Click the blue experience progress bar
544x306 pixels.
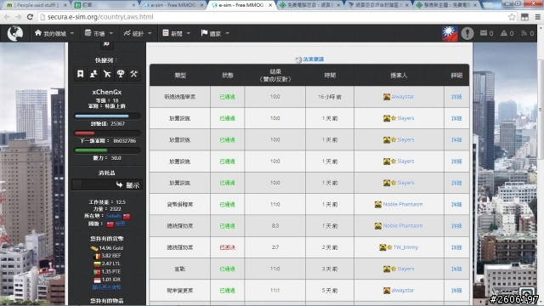(x=107, y=116)
